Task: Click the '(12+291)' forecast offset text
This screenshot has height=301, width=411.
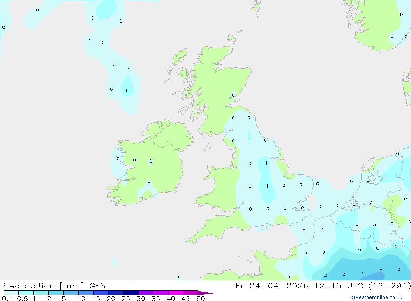Action: (x=390, y=285)
